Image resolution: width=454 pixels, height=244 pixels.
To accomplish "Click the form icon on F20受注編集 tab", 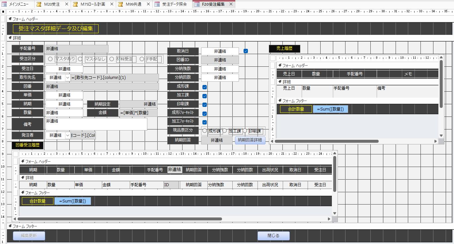I will (197, 4).
